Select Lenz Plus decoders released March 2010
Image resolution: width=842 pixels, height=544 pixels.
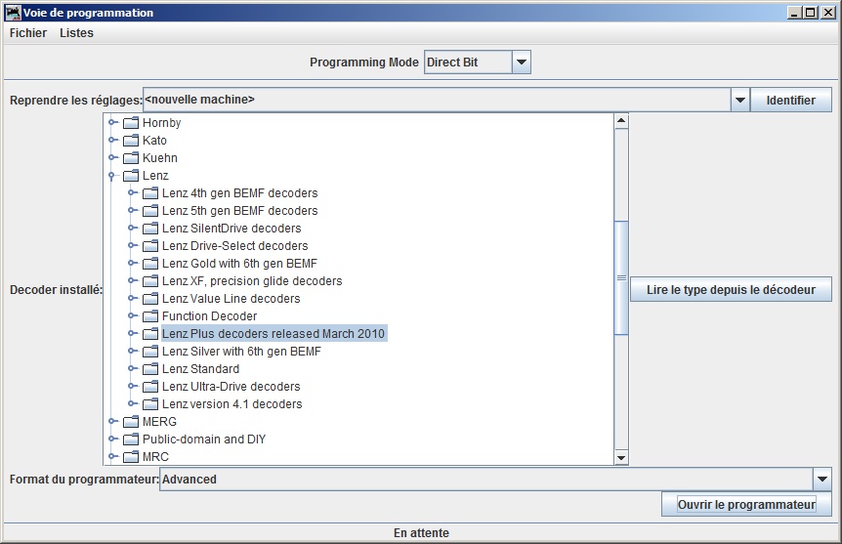point(274,333)
